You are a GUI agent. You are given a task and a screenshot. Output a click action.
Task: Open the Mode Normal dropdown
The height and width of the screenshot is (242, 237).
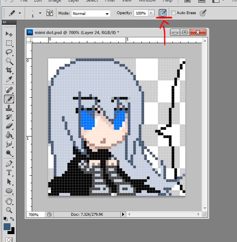coord(91,13)
